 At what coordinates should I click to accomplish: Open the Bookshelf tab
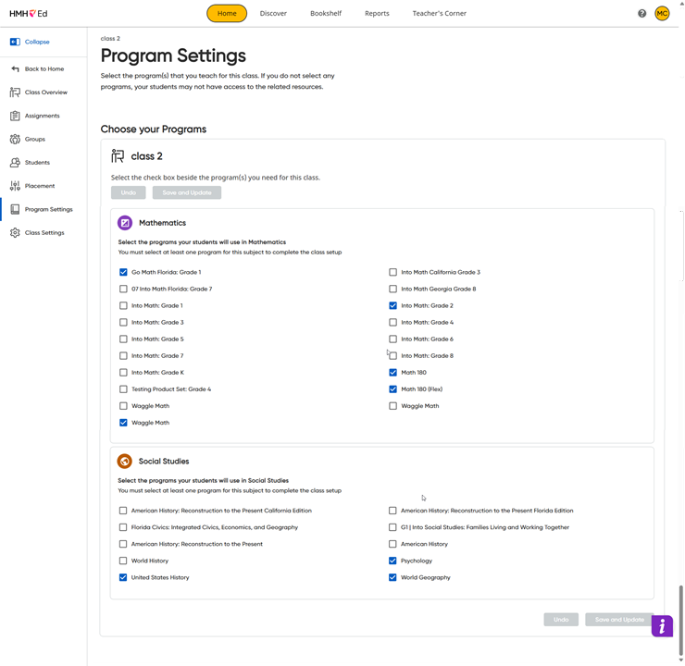tap(326, 14)
